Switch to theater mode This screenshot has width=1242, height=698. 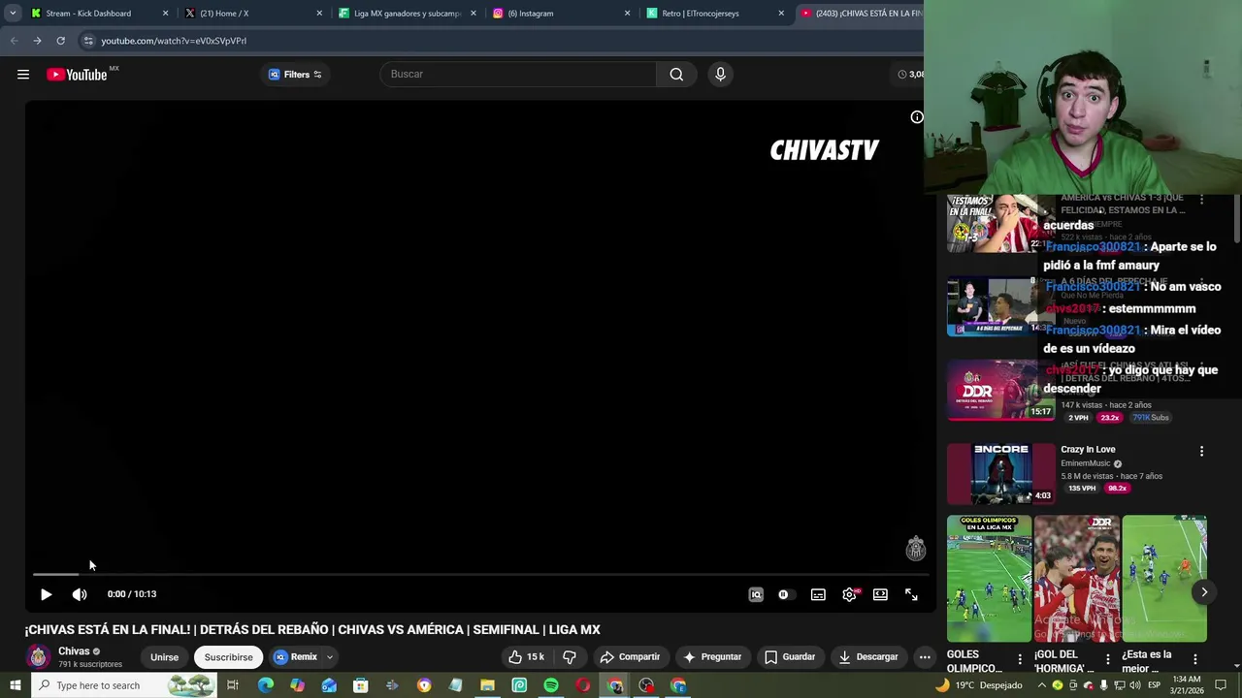tap(880, 594)
